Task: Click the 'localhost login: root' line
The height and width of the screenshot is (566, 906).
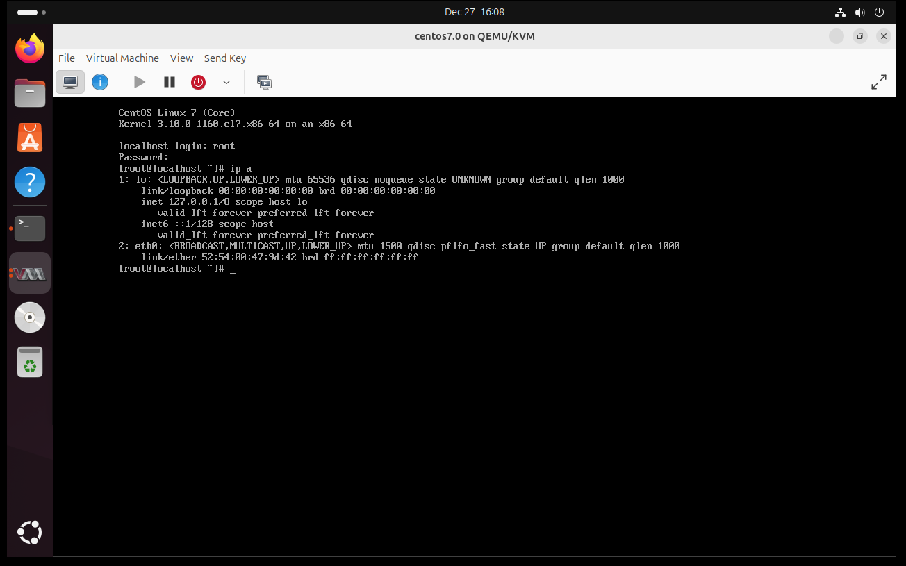Action: pyautogui.click(x=177, y=146)
